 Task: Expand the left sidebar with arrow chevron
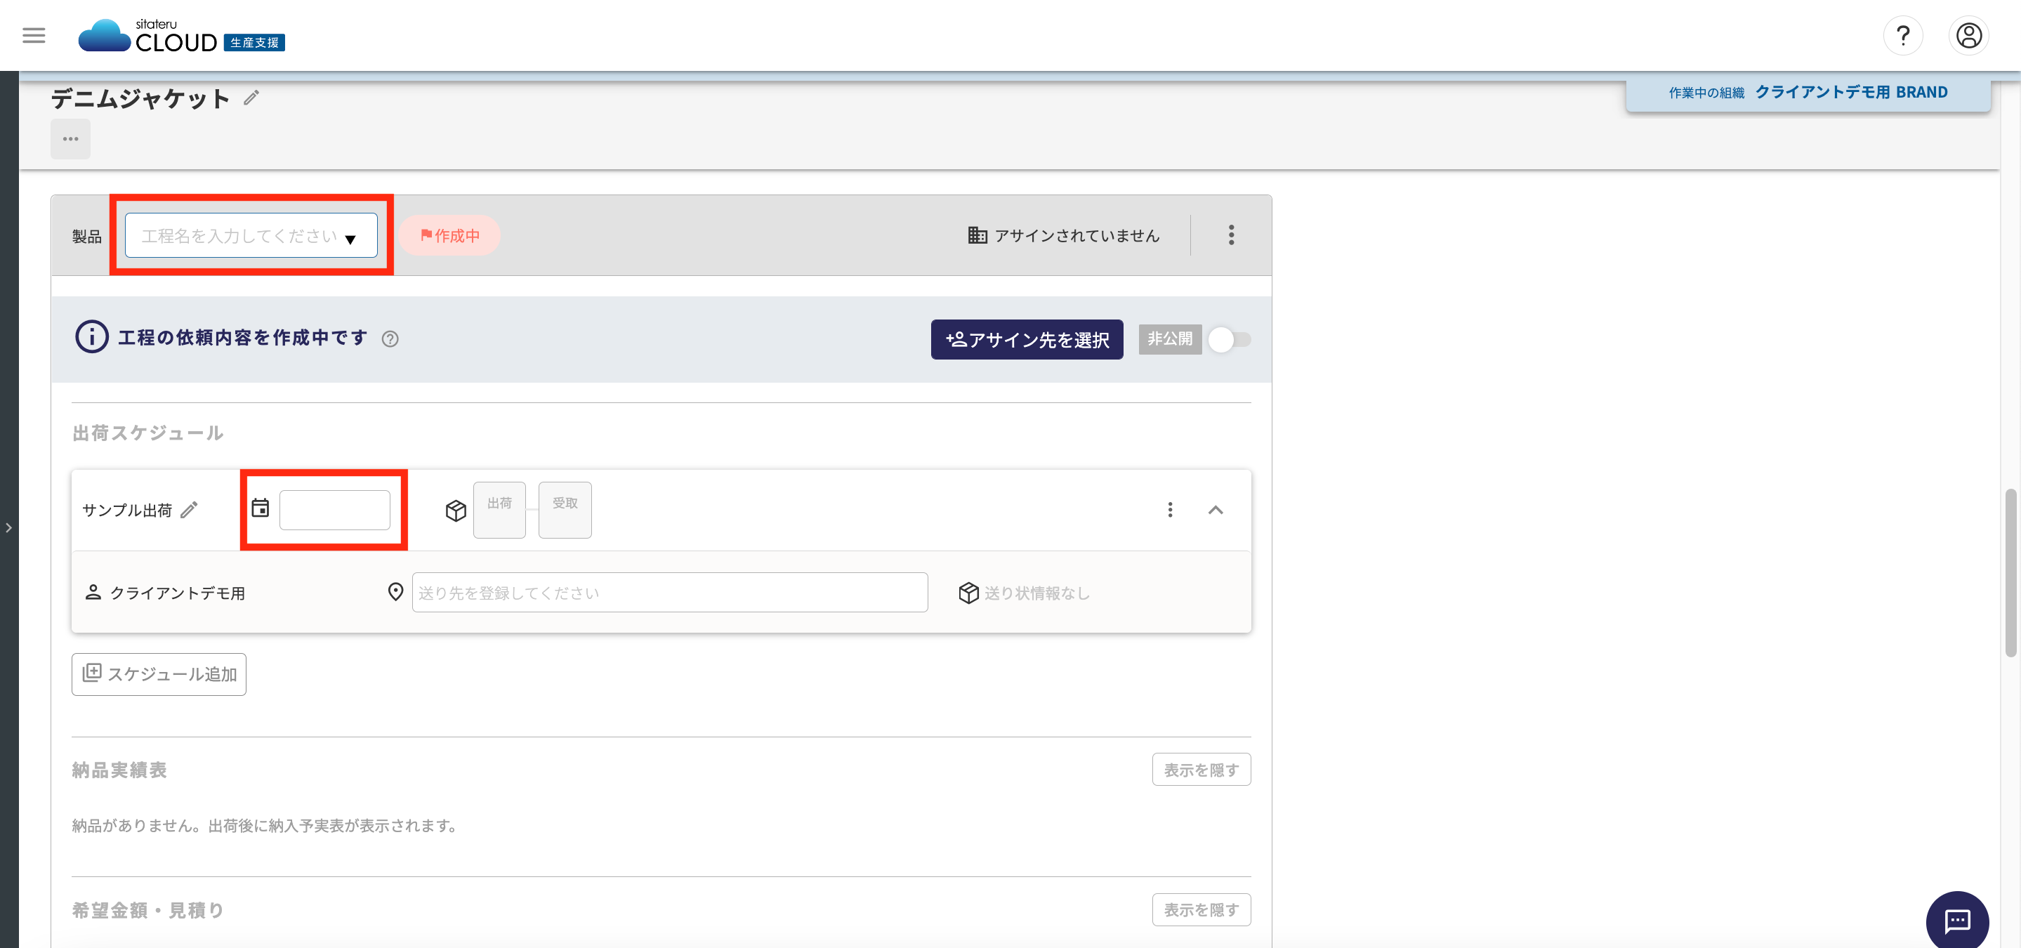8,528
